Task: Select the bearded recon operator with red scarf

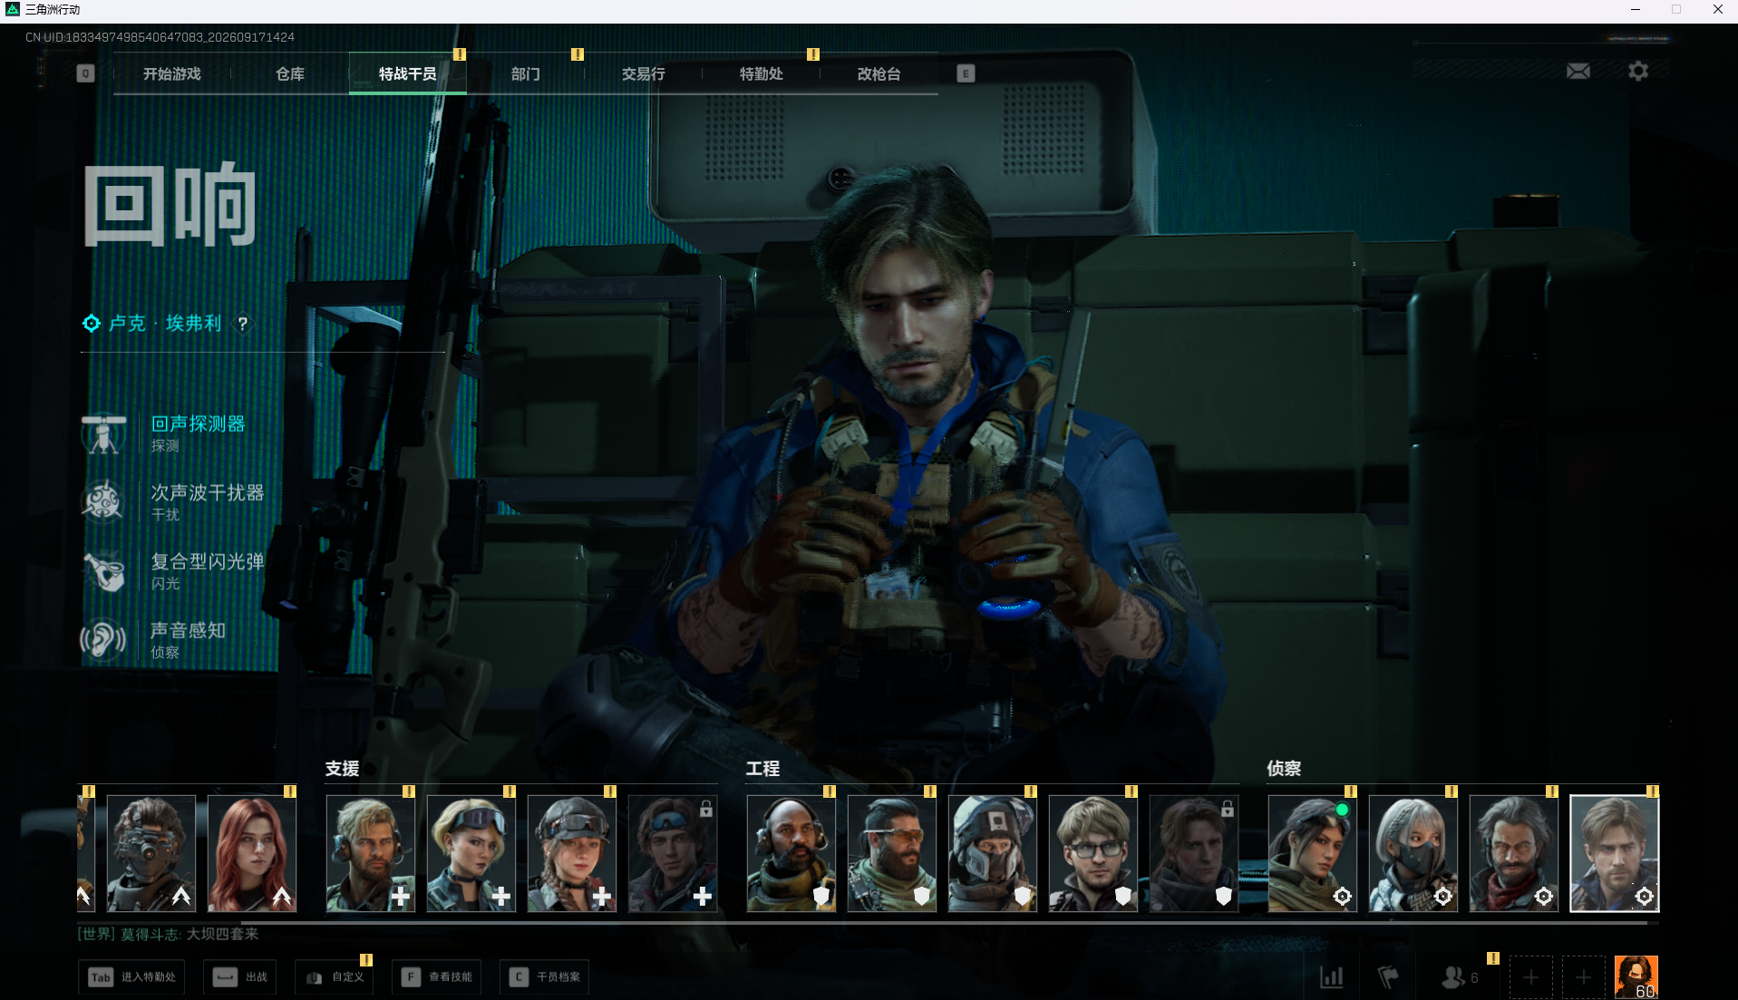Action: (x=1514, y=853)
